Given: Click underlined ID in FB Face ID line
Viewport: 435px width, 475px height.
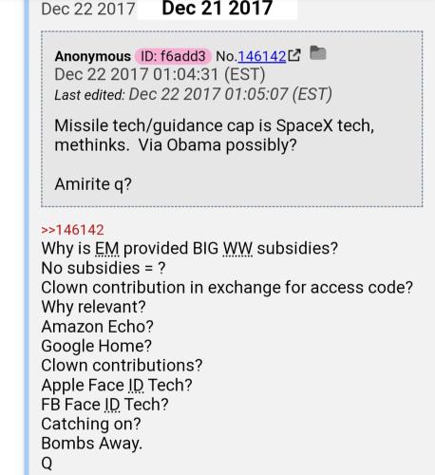Looking at the screenshot, I should 112,405.
